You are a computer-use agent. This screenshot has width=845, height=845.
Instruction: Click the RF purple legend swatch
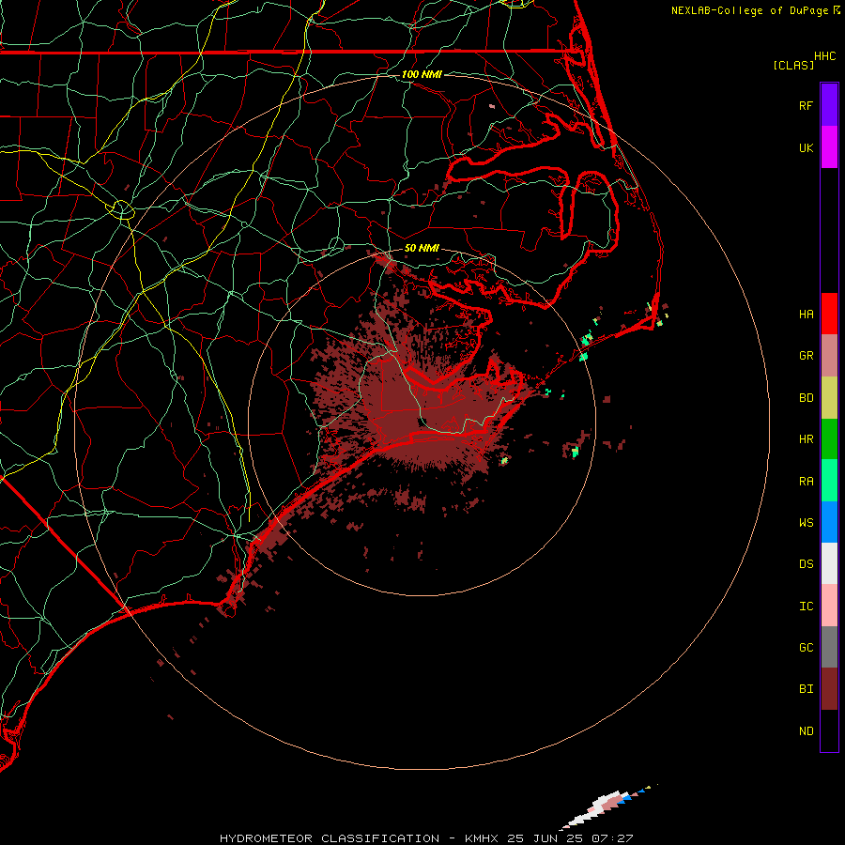pyautogui.click(x=829, y=105)
